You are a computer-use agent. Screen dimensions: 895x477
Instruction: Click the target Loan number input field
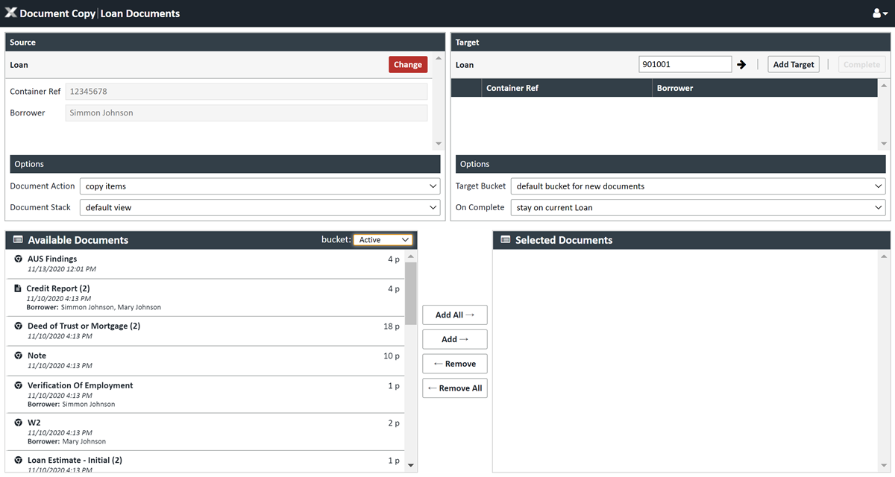(685, 65)
